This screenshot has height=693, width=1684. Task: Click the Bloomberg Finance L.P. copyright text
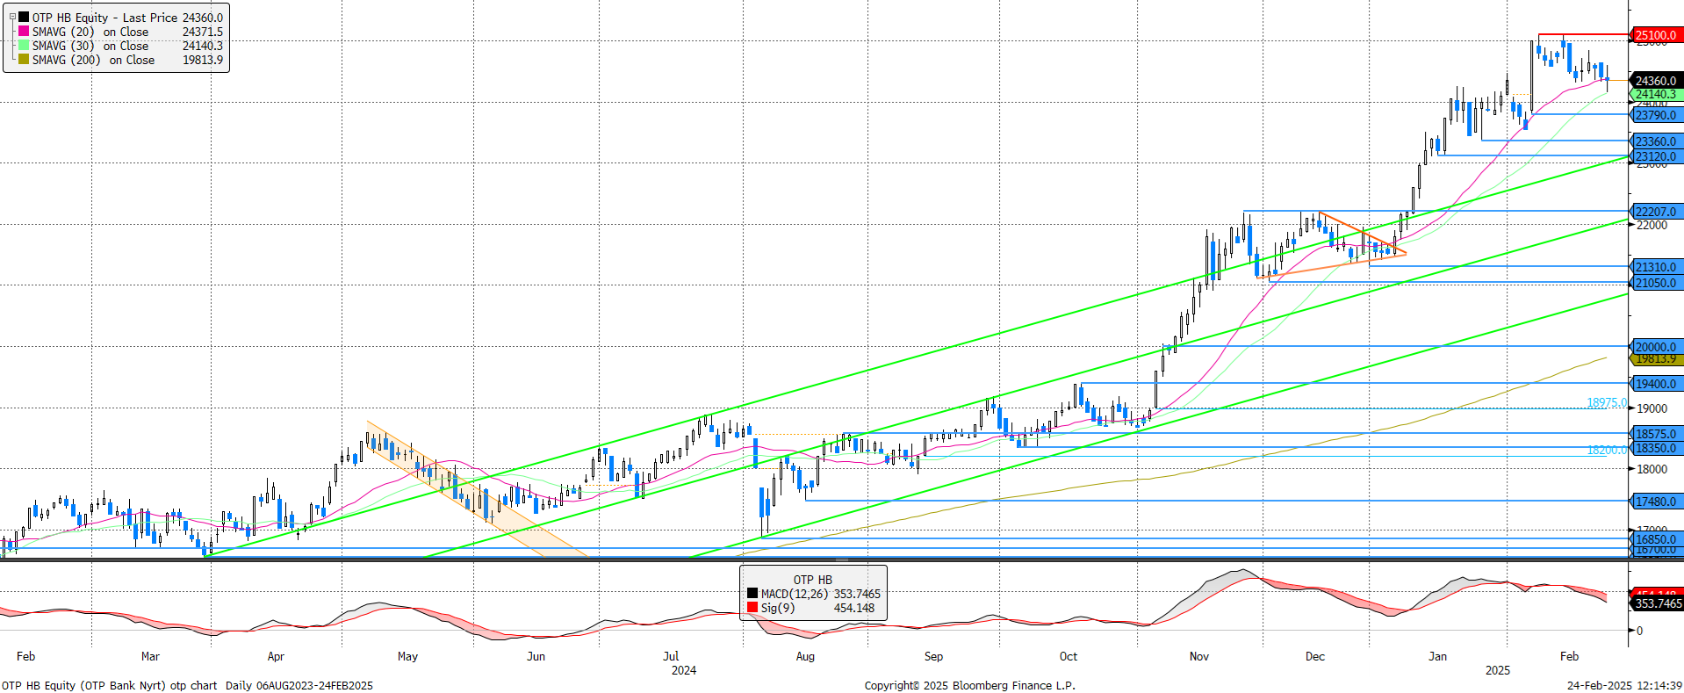(969, 685)
